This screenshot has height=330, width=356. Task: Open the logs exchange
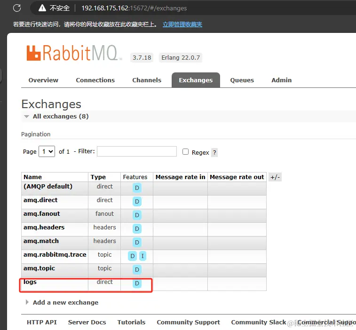[30, 282]
